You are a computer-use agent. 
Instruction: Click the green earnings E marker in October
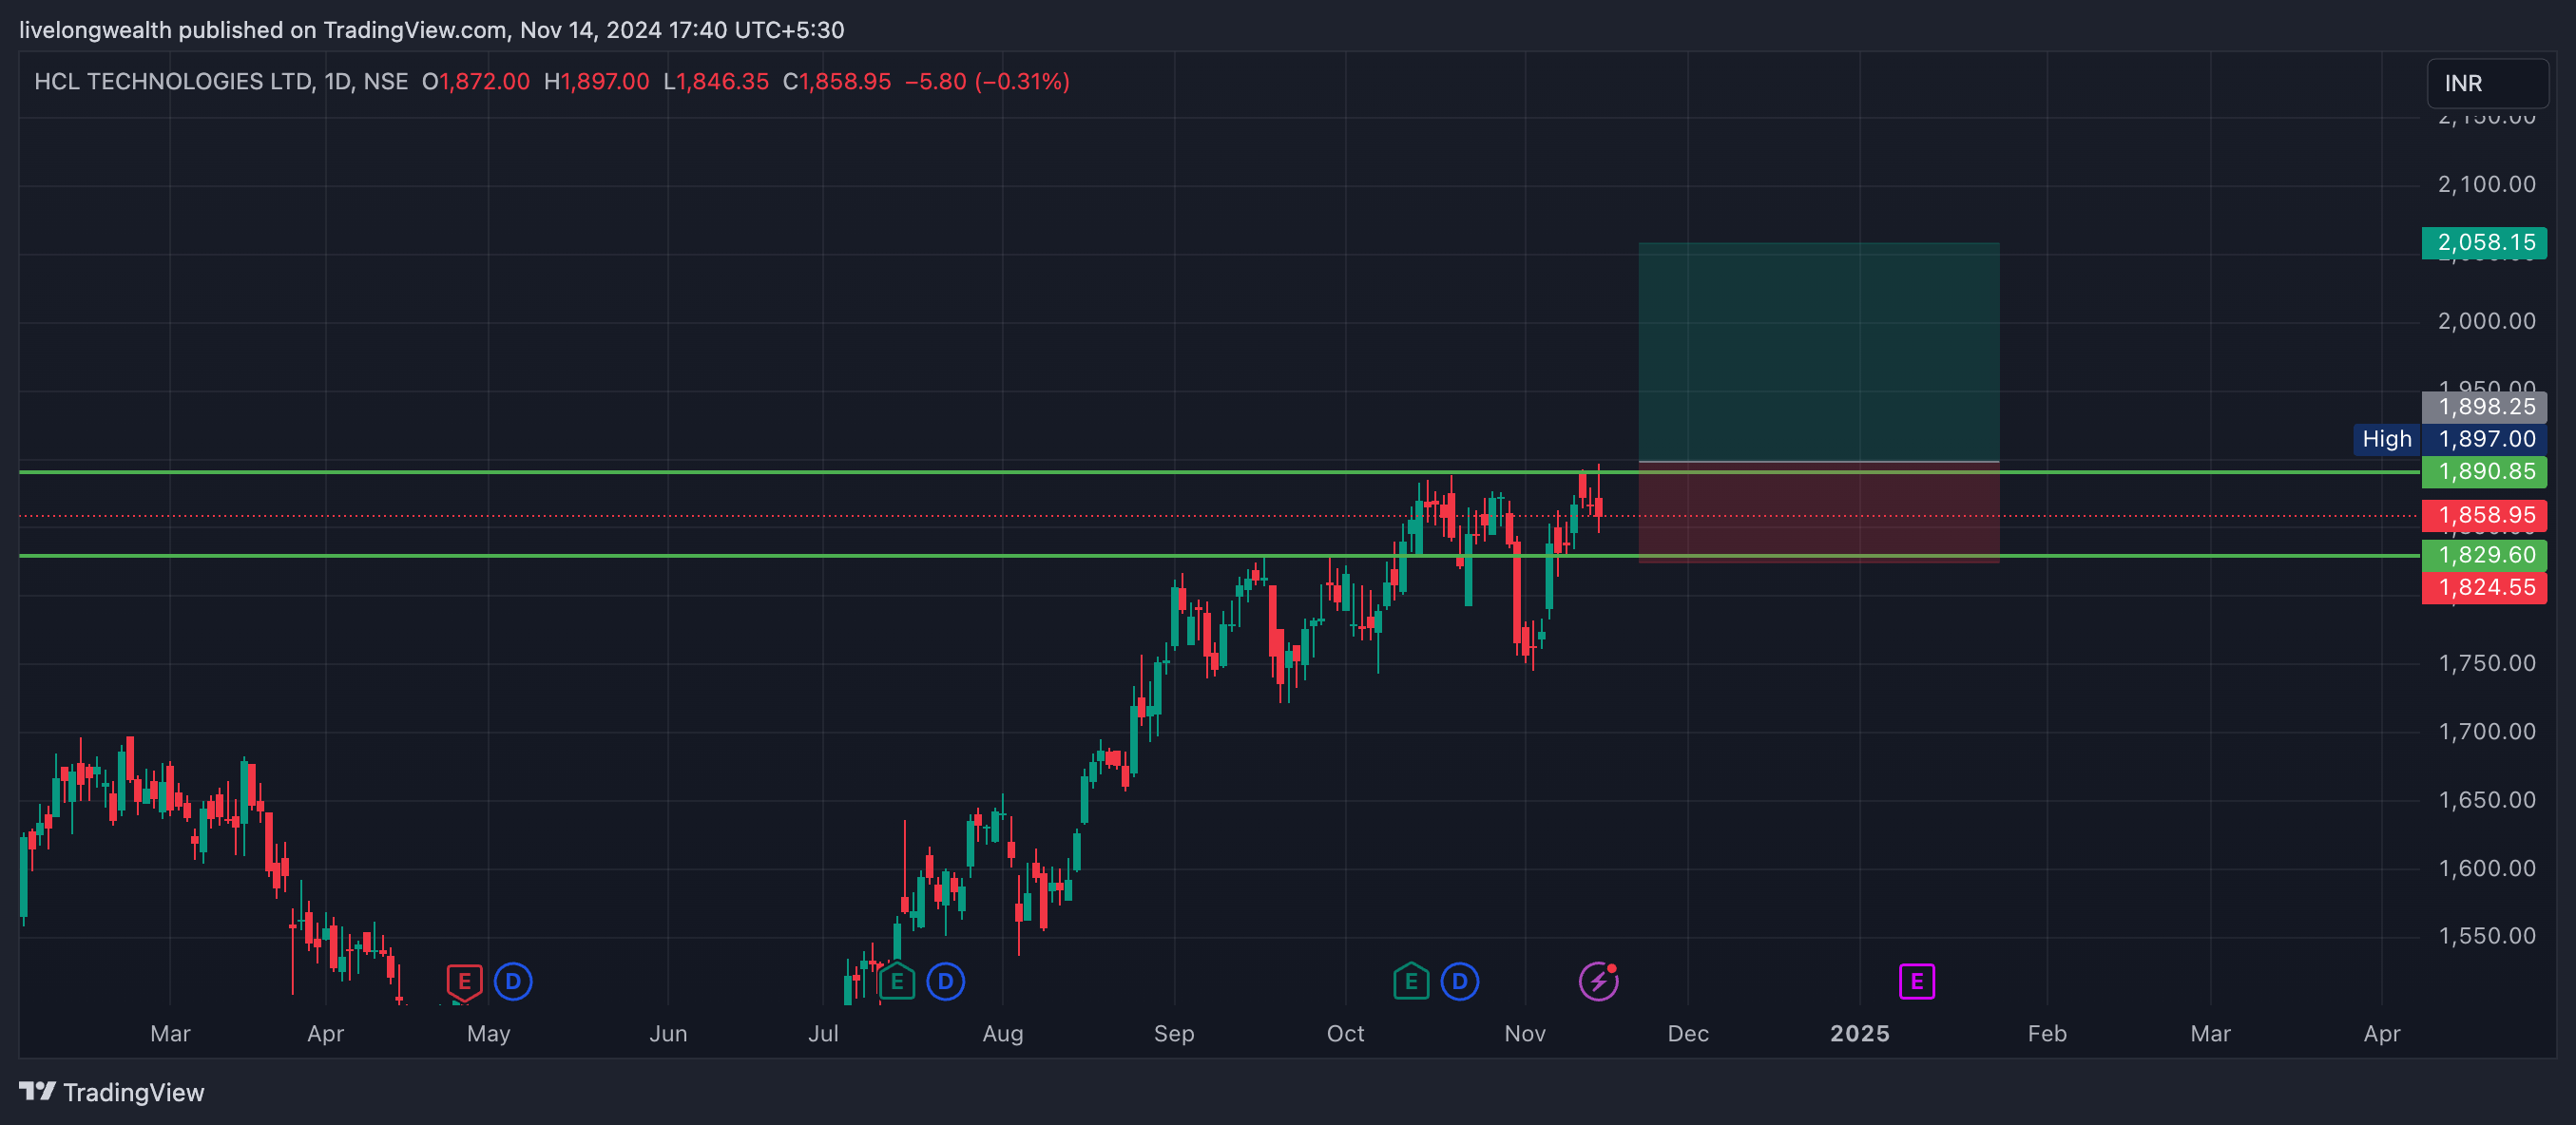pos(1411,982)
